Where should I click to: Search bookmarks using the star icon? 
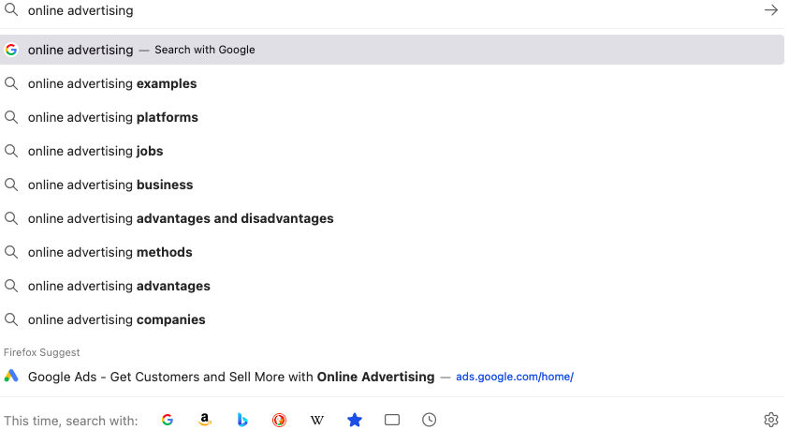tap(355, 420)
